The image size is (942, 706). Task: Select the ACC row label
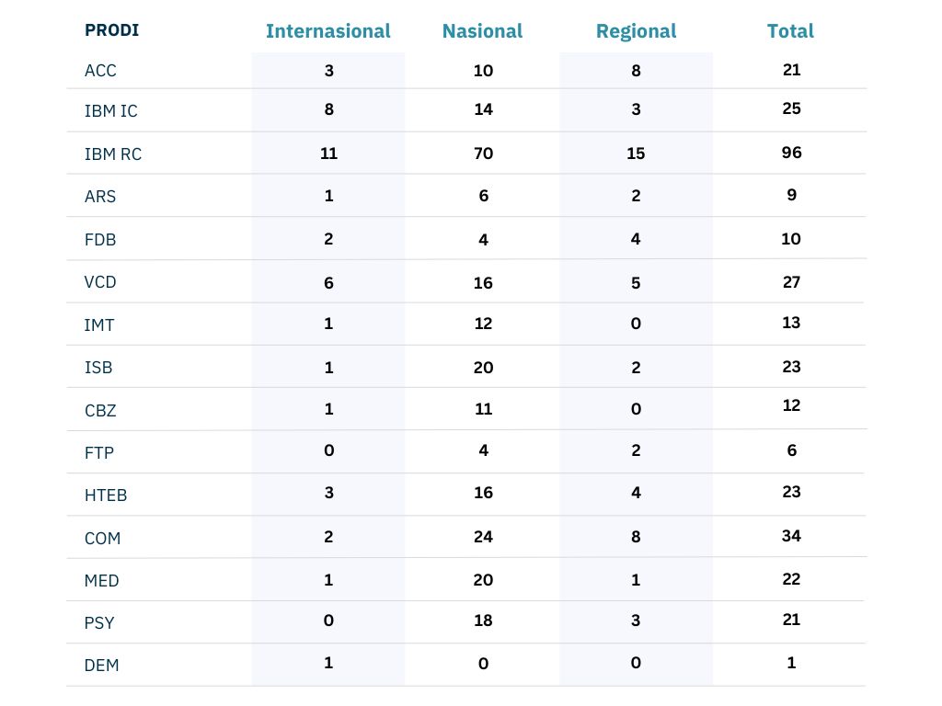(x=100, y=71)
